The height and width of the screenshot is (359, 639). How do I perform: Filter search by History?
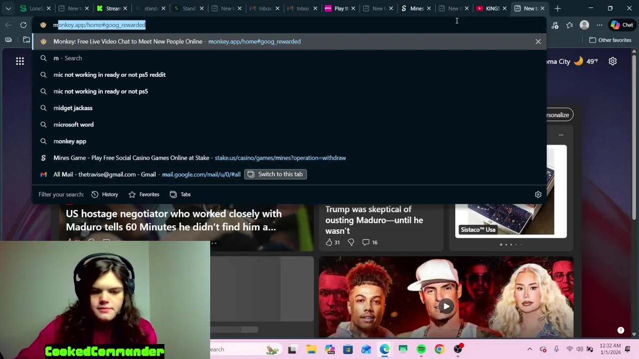[x=105, y=194]
